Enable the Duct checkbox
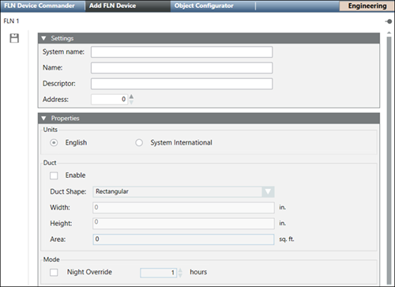 coord(54,176)
